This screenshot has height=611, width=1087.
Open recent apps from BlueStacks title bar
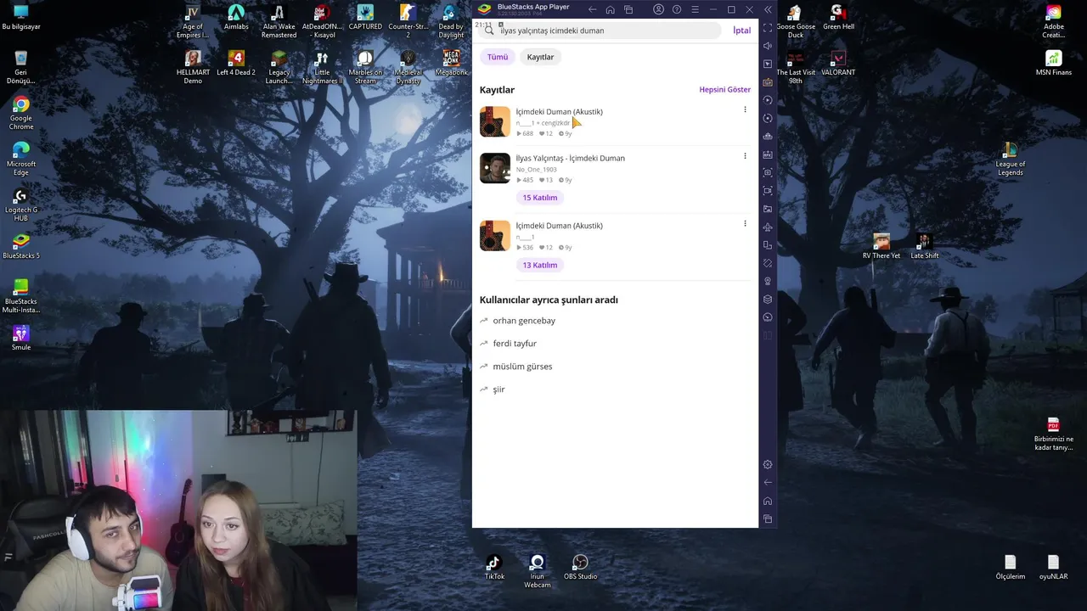[x=628, y=9]
